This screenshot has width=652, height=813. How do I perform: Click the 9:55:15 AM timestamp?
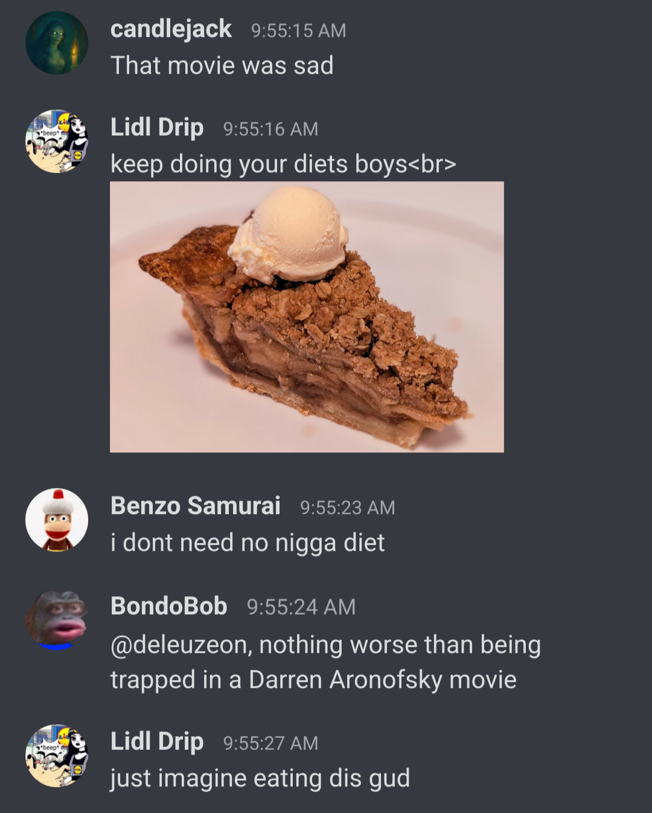point(299,30)
